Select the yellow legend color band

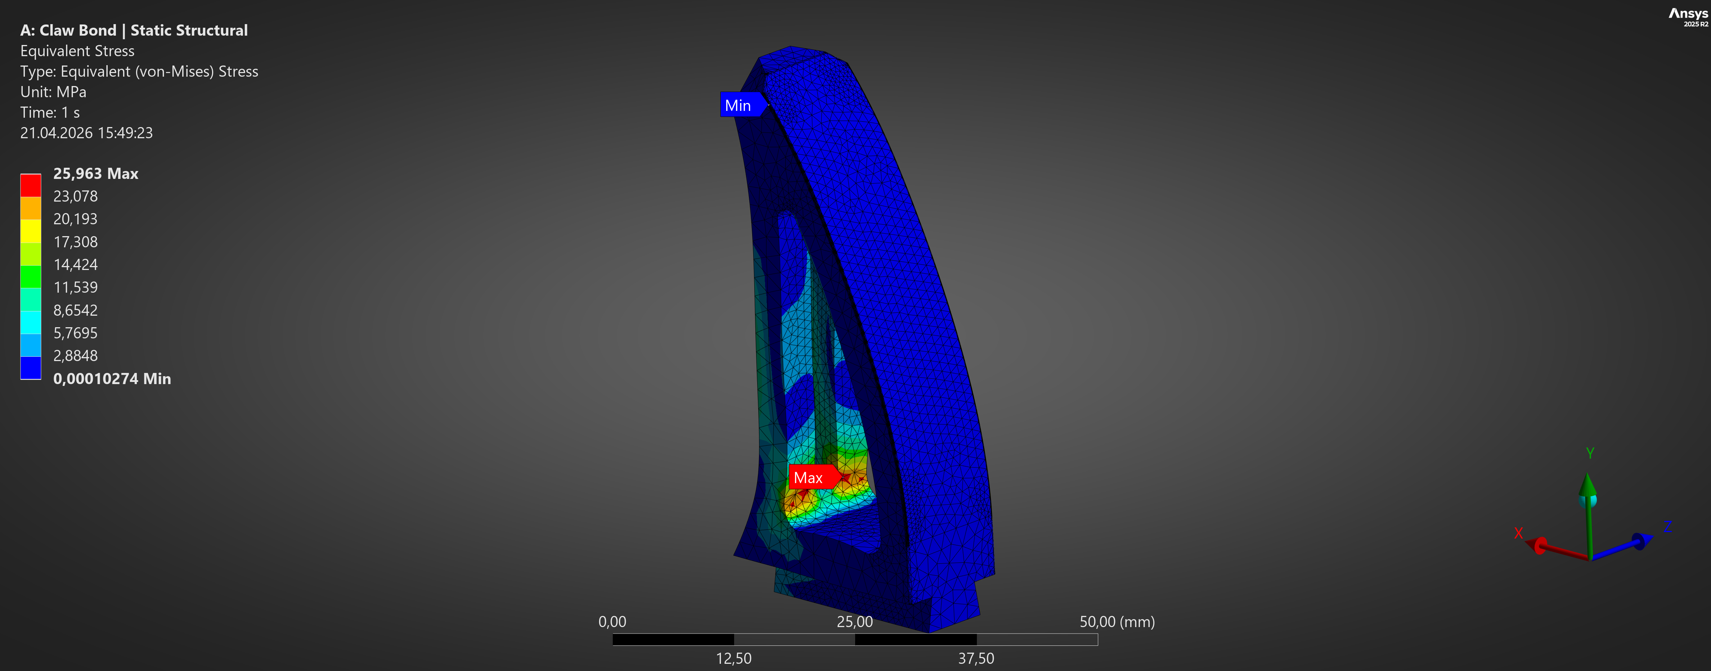31,231
